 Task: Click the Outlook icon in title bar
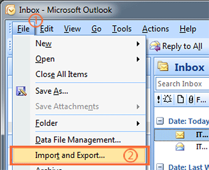pyautogui.click(x=11, y=10)
